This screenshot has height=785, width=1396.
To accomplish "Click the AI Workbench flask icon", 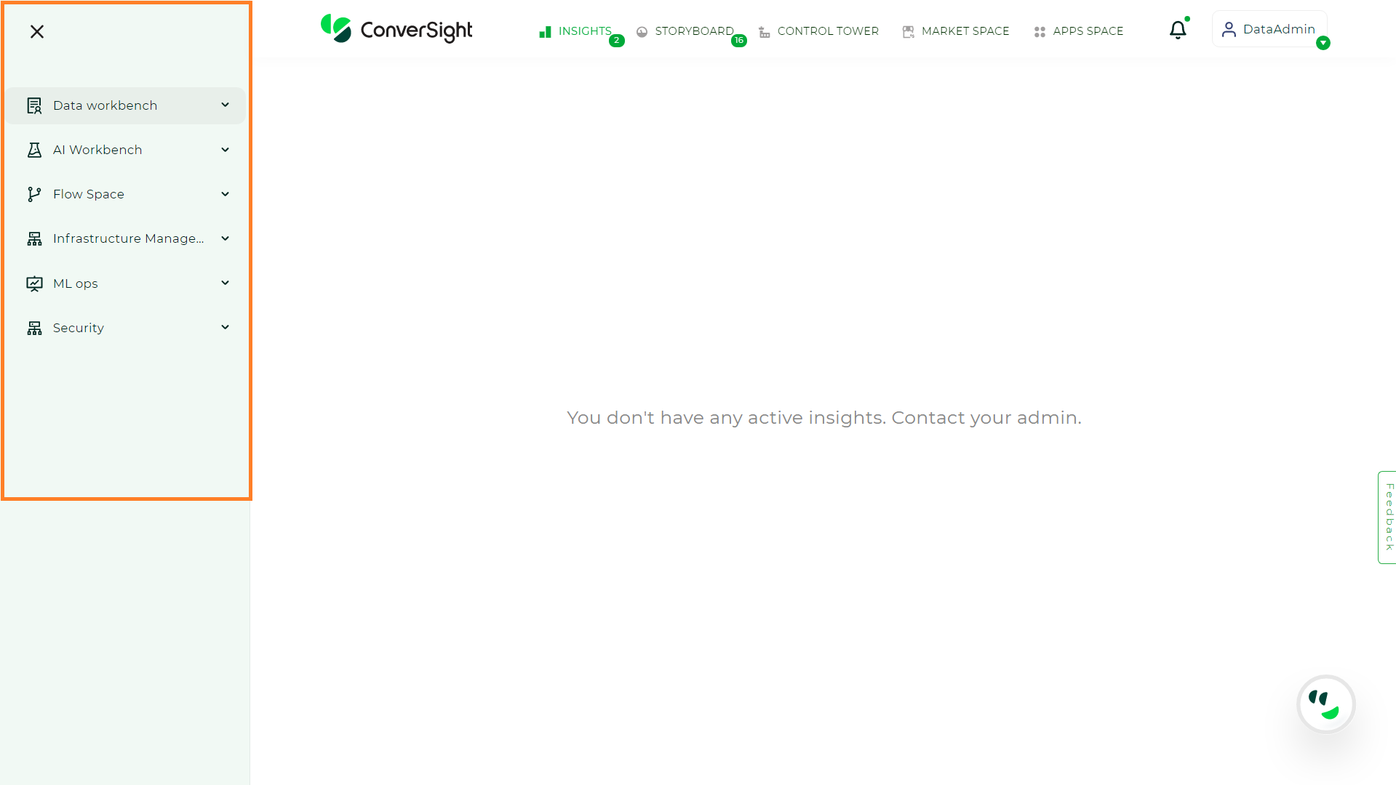I will 34,149.
